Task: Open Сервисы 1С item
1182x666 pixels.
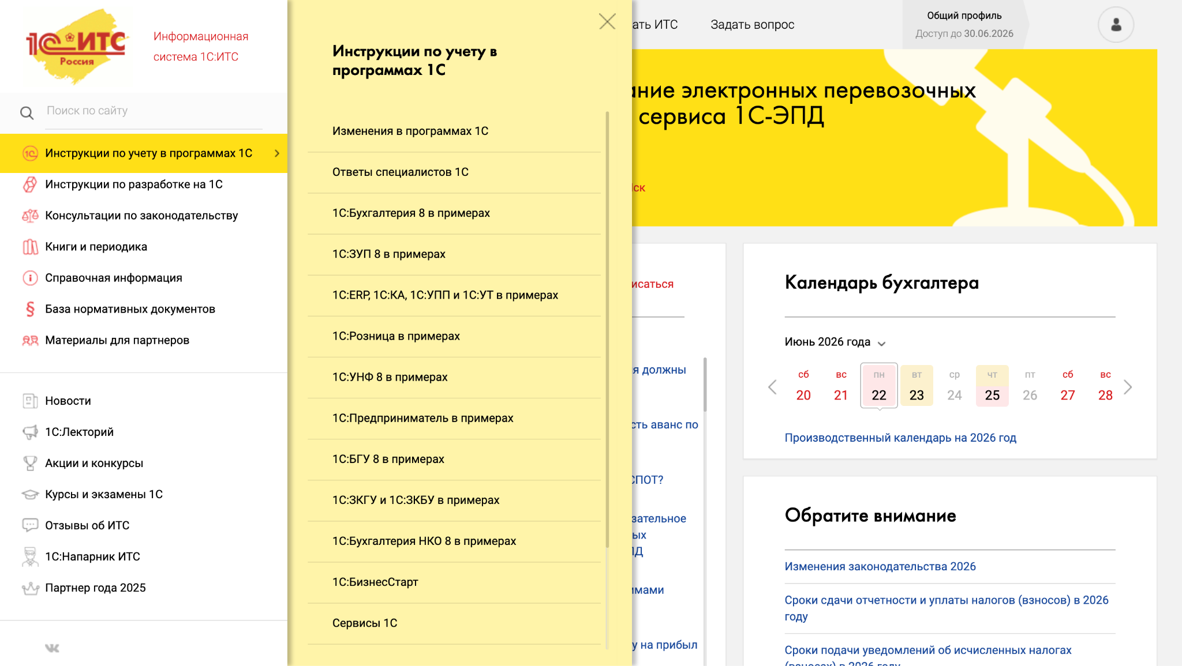Action: click(454, 623)
